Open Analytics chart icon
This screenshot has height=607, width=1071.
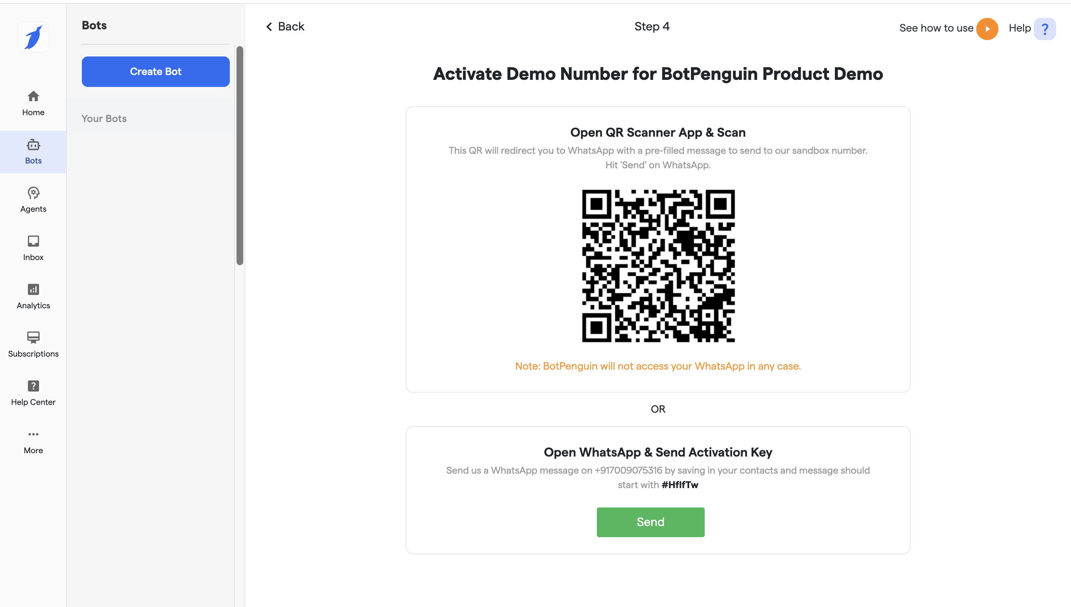(x=33, y=289)
